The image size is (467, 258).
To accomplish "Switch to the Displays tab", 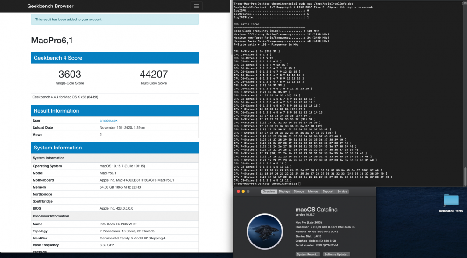I will (x=284, y=191).
